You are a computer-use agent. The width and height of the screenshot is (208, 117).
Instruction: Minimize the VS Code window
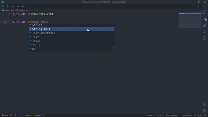pos(192,2)
